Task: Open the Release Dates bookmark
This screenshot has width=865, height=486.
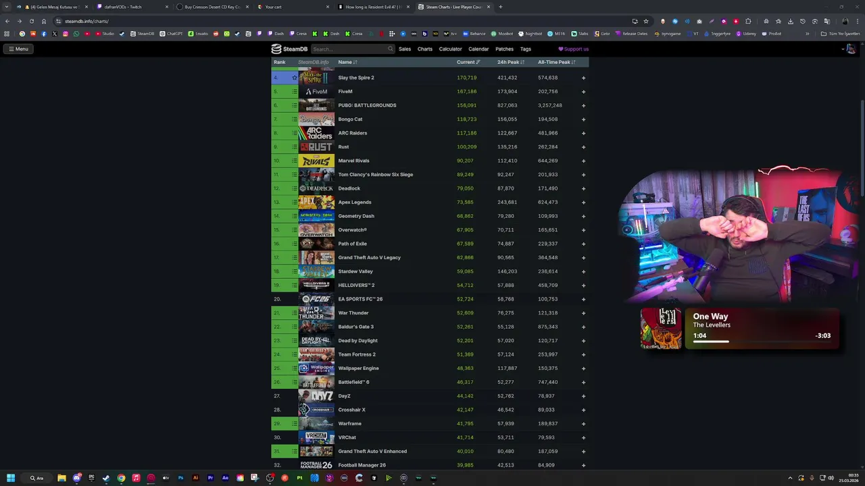Action: (x=631, y=34)
